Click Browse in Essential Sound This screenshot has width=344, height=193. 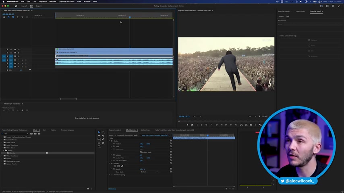pos(281,16)
